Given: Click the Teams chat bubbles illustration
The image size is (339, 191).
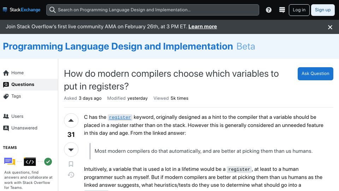Looking at the screenshot, I should point(10,161).
